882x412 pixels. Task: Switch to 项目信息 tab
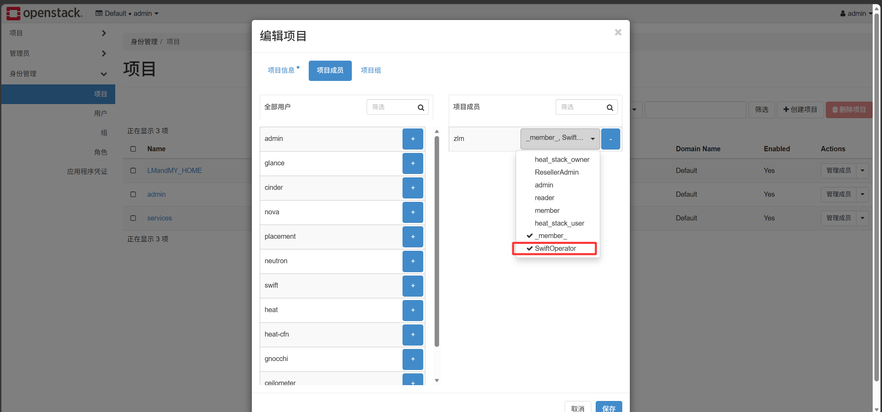coord(283,70)
